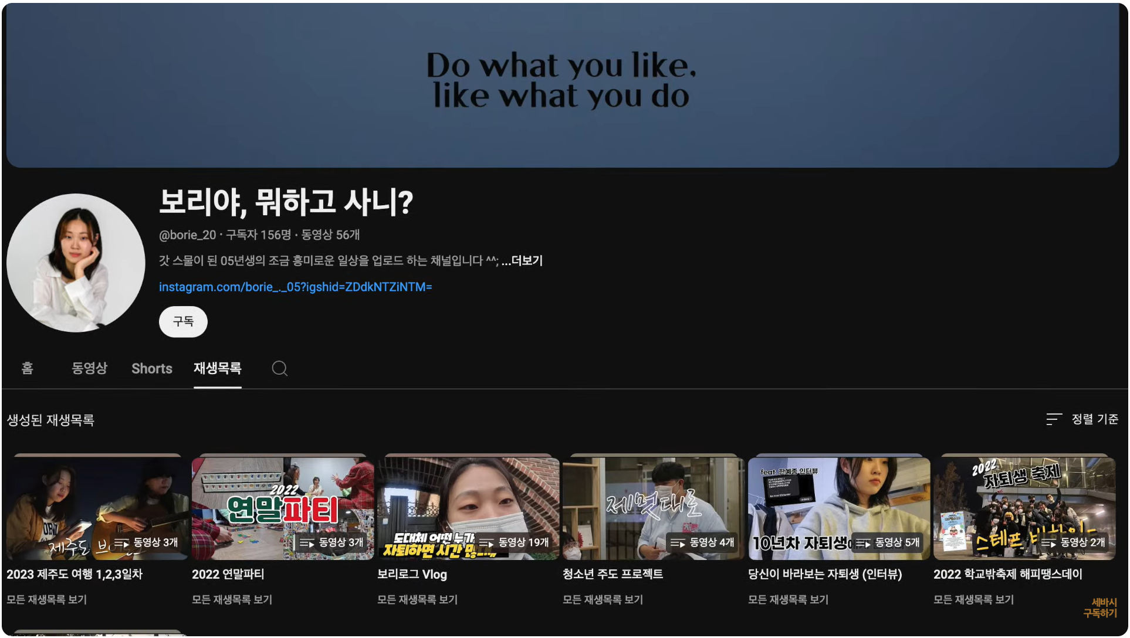The width and height of the screenshot is (1130, 638).
Task: Click the channel profile avatar picture
Action: pyautogui.click(x=76, y=263)
